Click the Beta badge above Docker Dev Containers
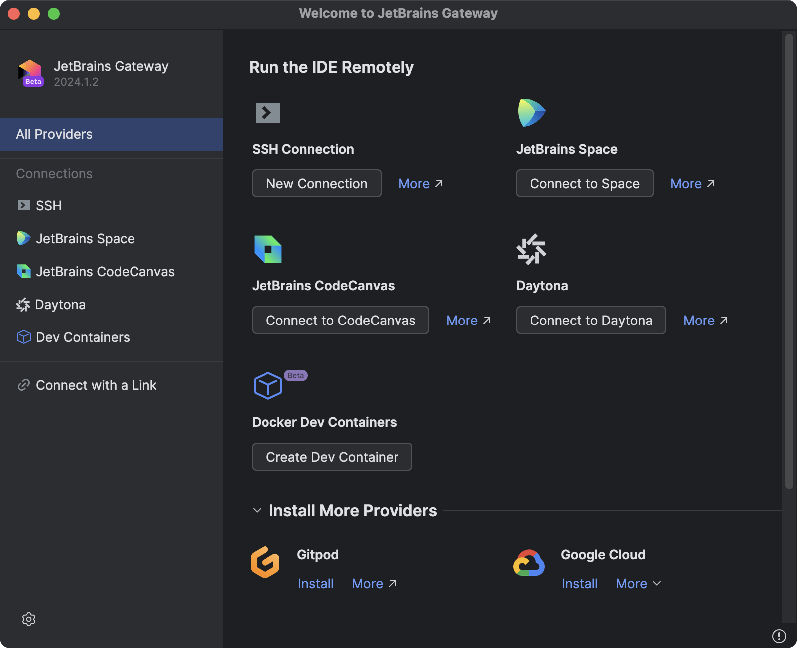Screen dimensions: 797x648 point(296,375)
